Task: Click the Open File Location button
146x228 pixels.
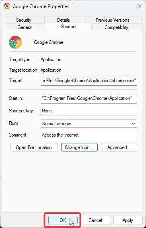Action: [34, 147]
